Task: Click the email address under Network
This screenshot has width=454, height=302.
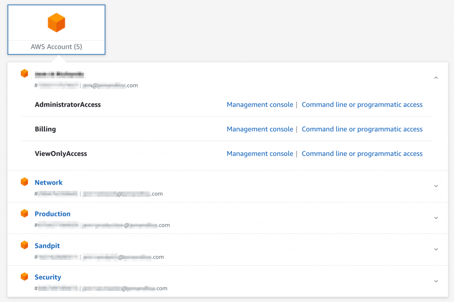Action: coord(123,194)
